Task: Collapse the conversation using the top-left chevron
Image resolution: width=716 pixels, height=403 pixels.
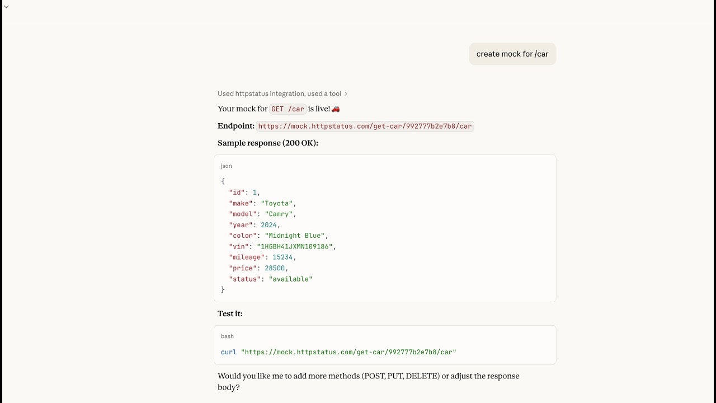Action: (x=6, y=7)
